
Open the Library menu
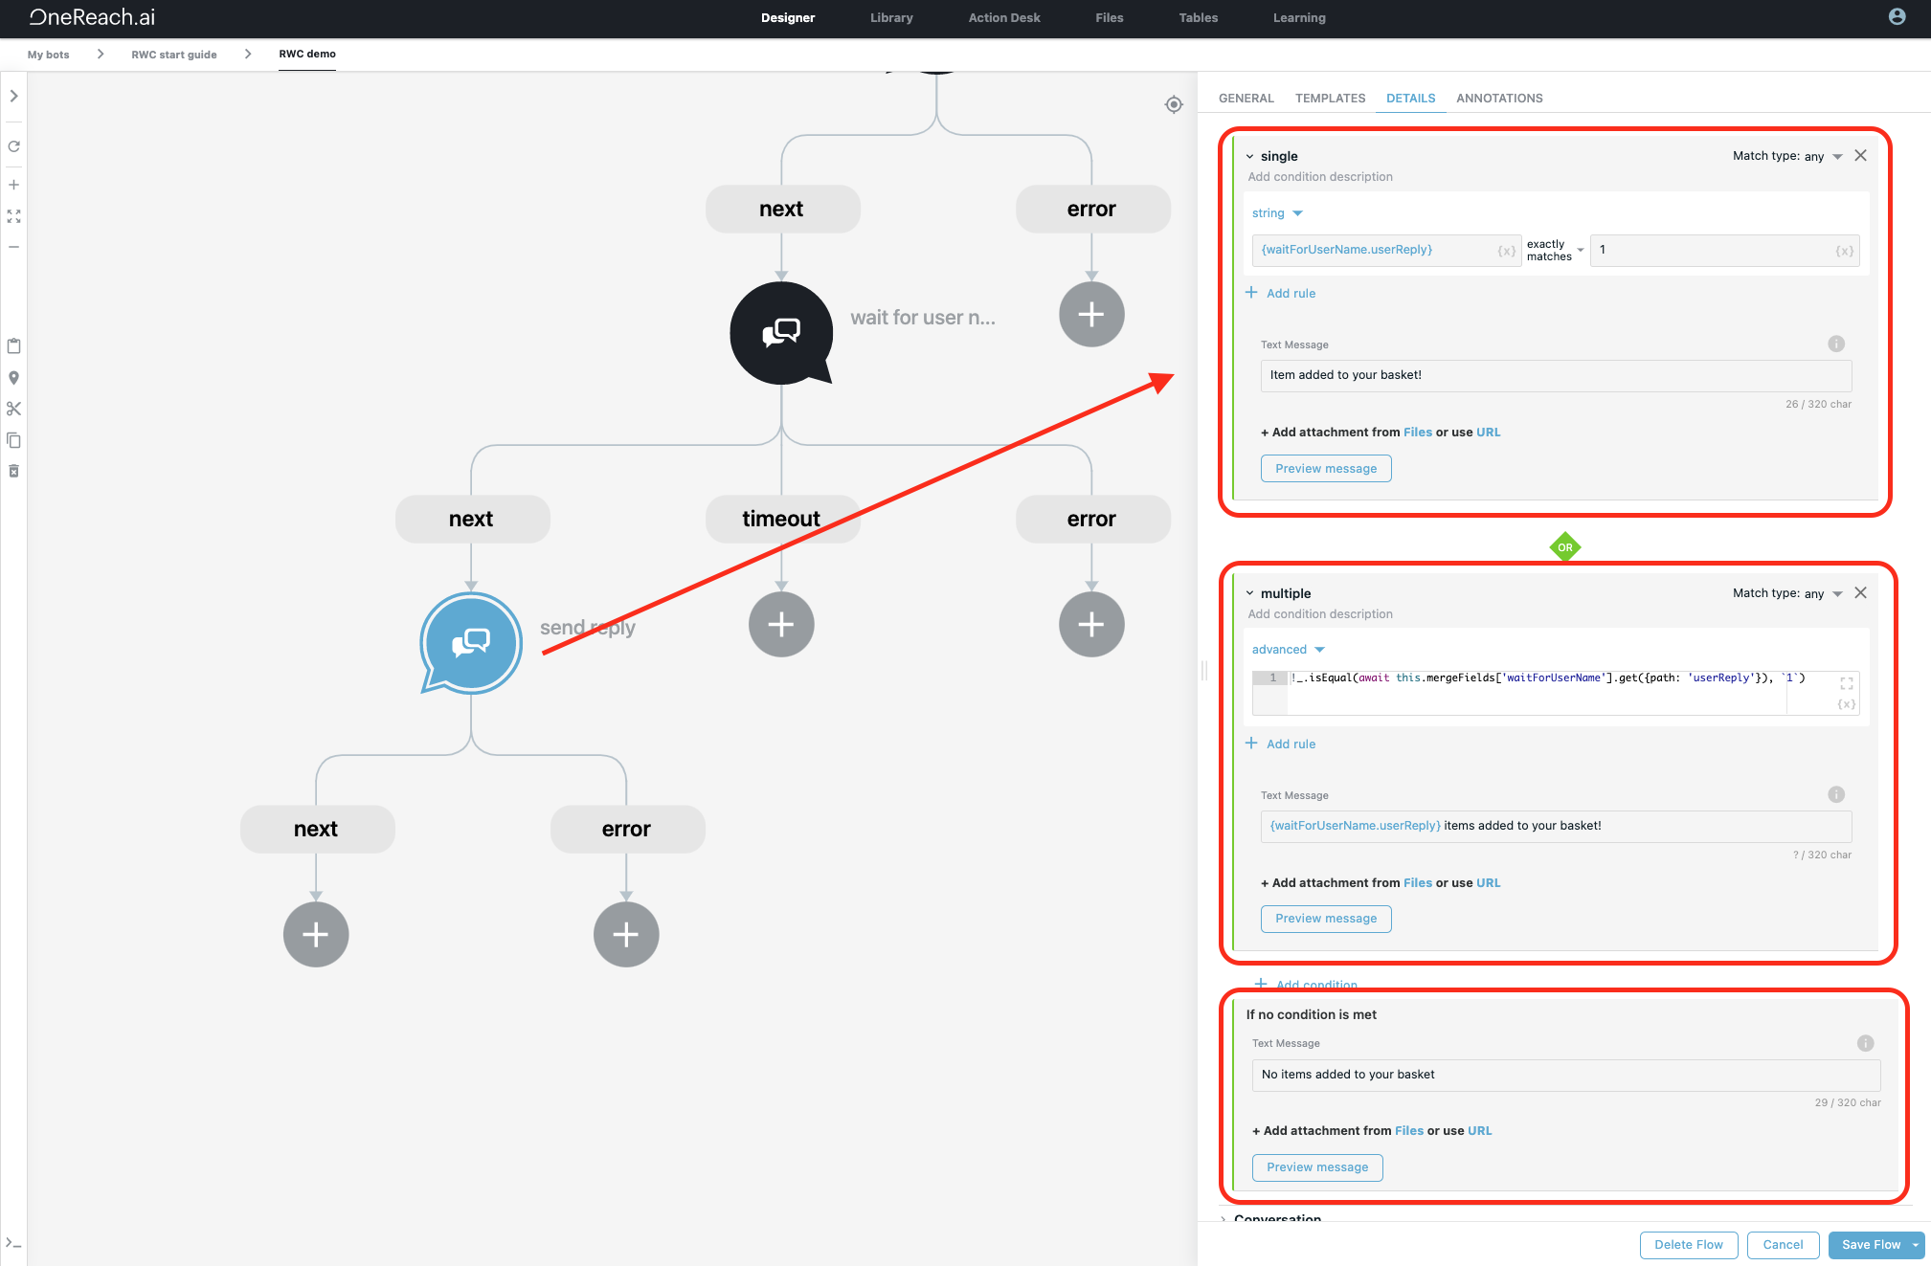point(891,17)
